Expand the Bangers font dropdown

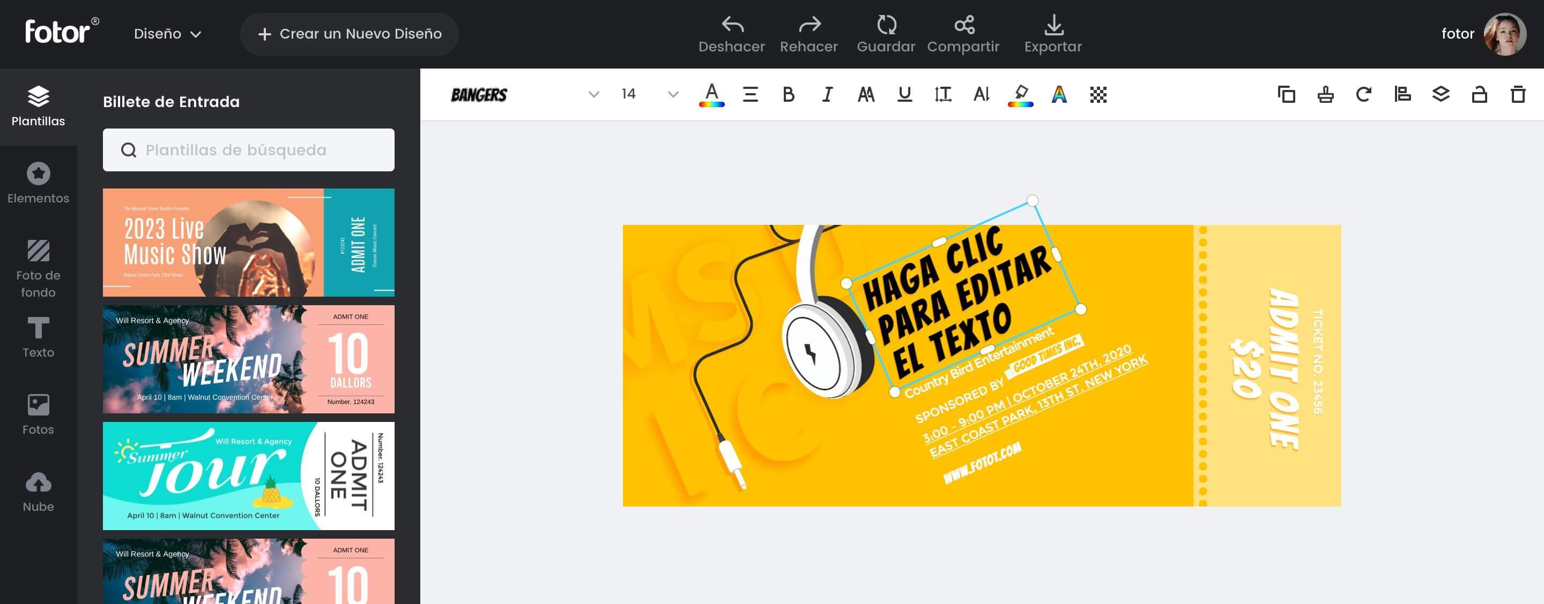[x=593, y=95]
